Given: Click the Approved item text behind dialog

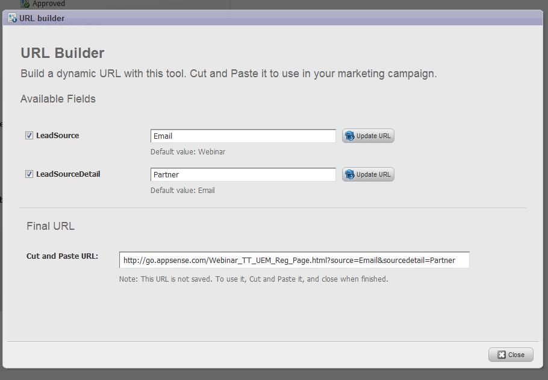Looking at the screenshot, I should pos(49,4).
